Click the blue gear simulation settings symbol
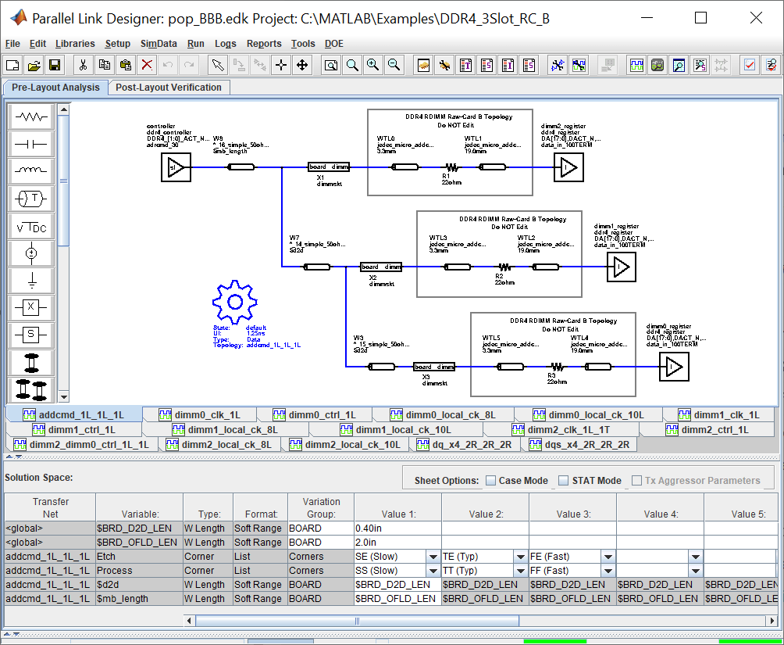This screenshot has height=645, width=784. pyautogui.click(x=234, y=301)
